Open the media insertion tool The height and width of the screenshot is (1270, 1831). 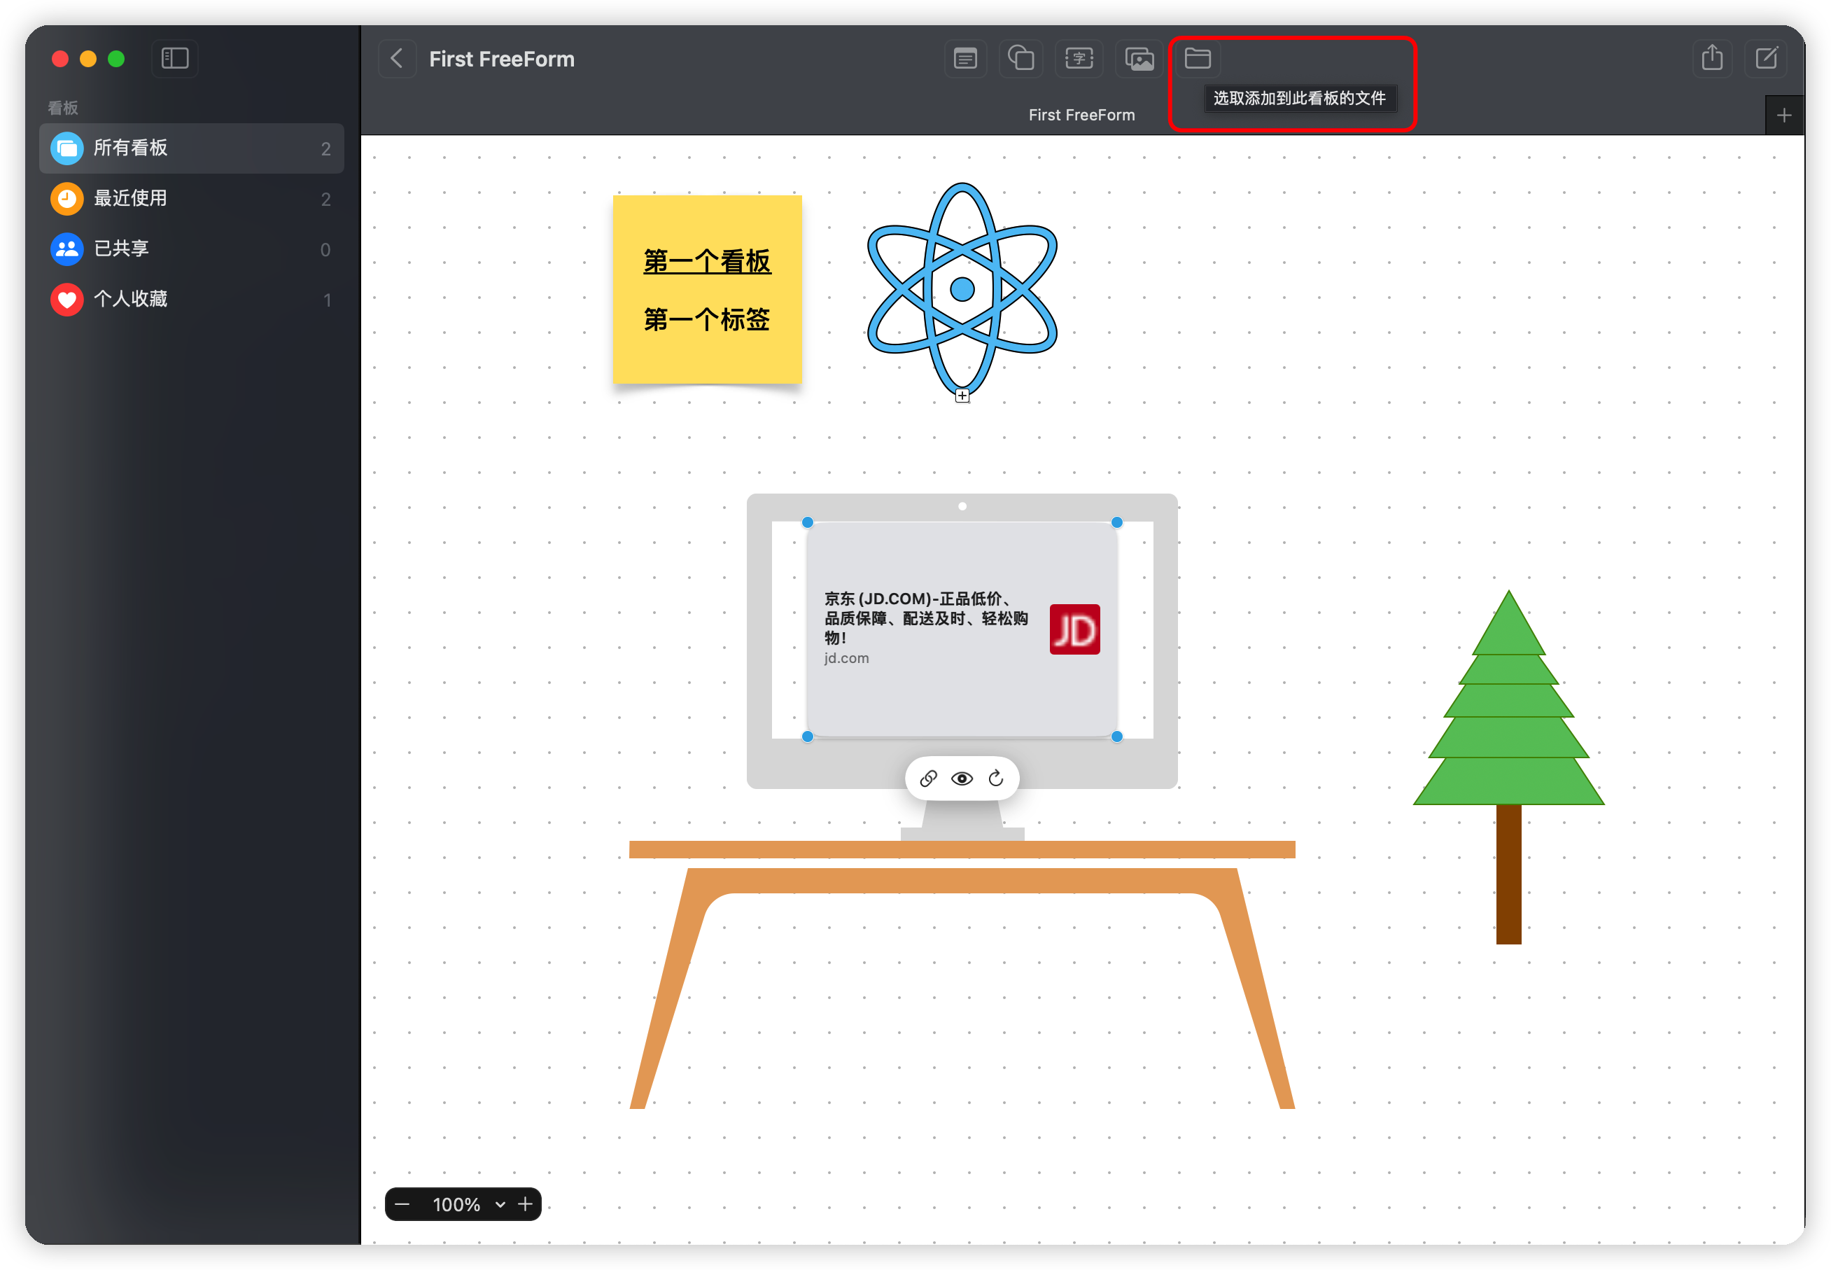pos(1138,58)
